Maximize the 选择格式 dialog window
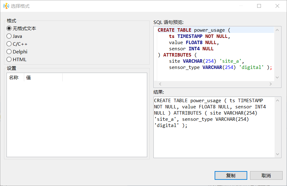Viewport: 287px width, 186px height. point(259,6)
